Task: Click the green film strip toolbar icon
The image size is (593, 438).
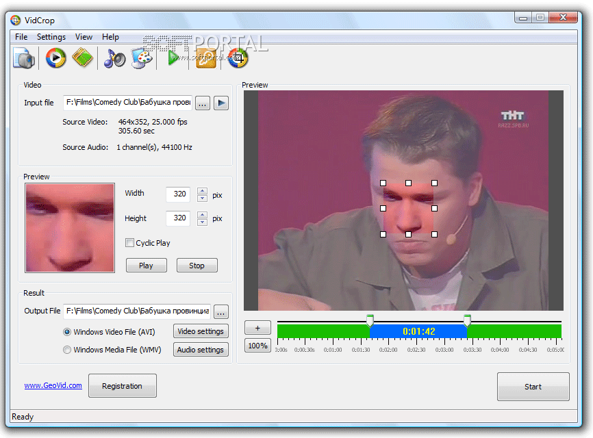Action: click(x=82, y=57)
